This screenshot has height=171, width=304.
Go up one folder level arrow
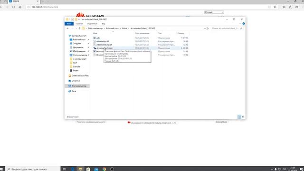click(x=79, y=28)
